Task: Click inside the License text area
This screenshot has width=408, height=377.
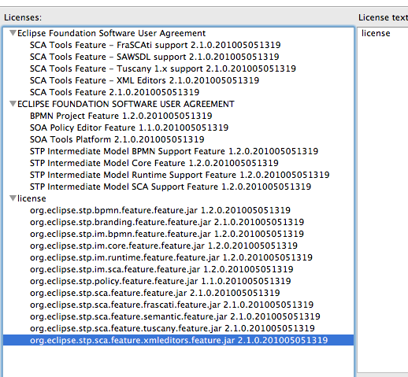Action: tap(383, 199)
